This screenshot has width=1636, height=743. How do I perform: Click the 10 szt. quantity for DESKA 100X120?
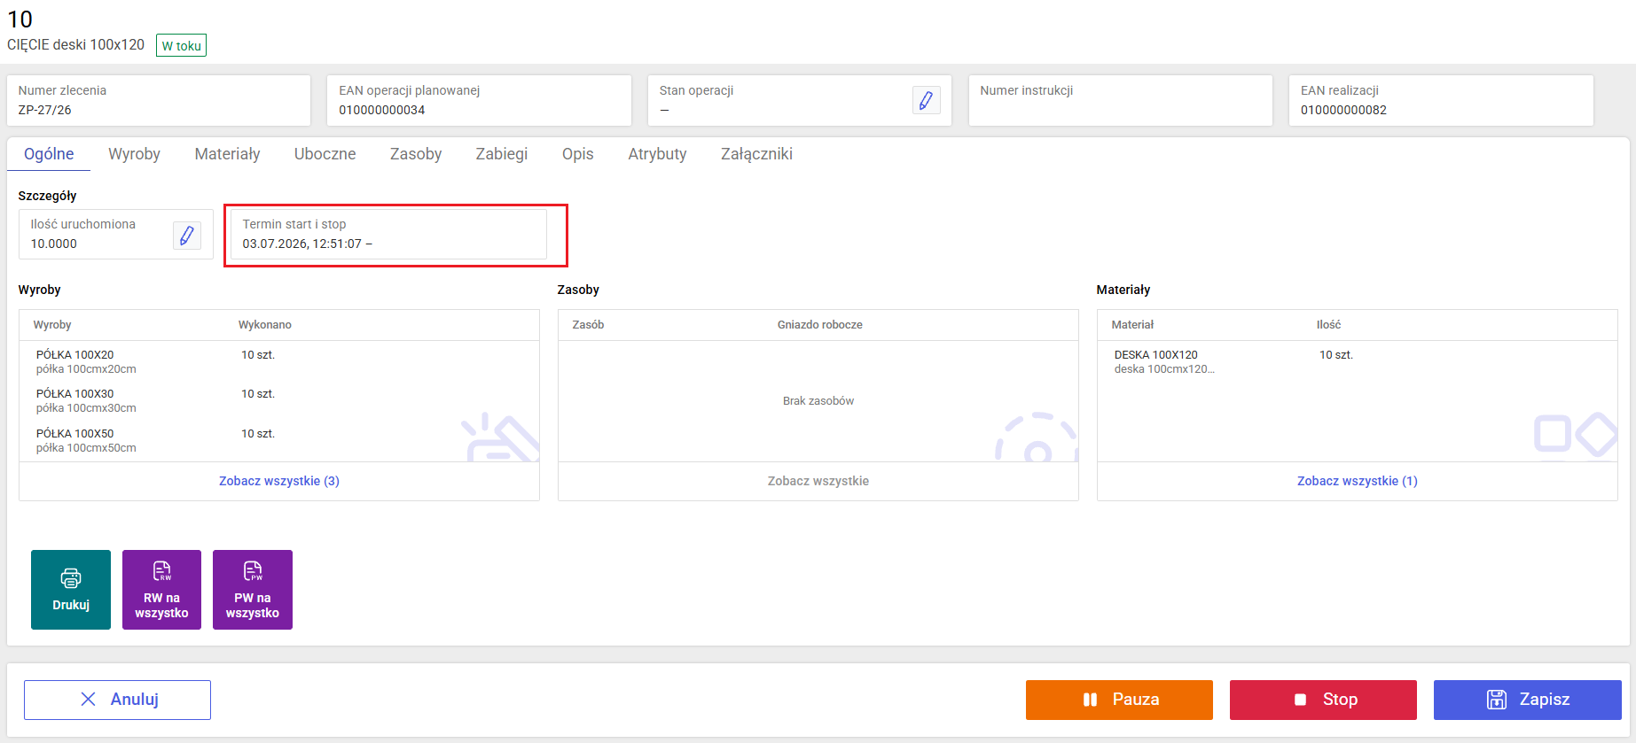click(x=1335, y=355)
